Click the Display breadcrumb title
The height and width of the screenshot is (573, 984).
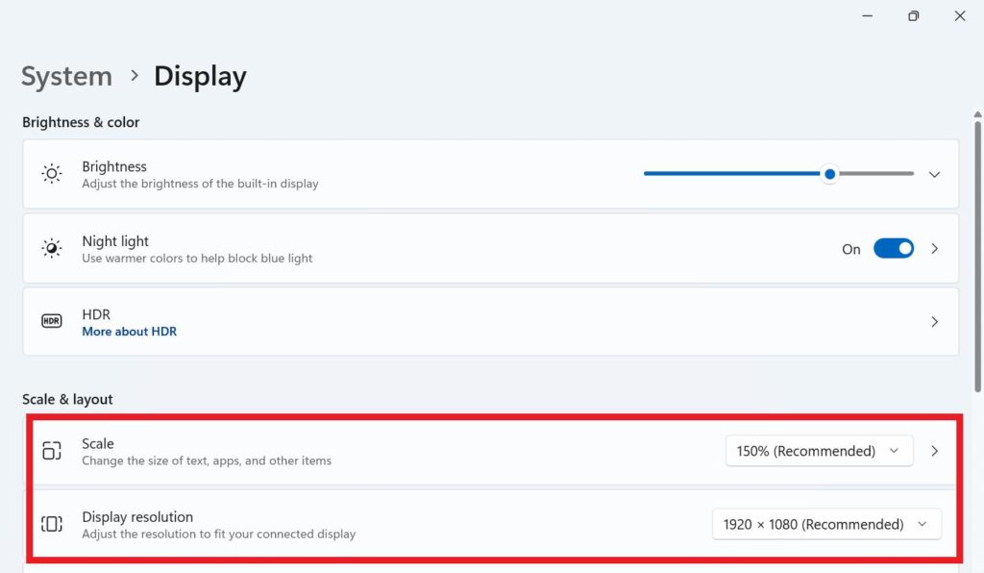tap(200, 76)
